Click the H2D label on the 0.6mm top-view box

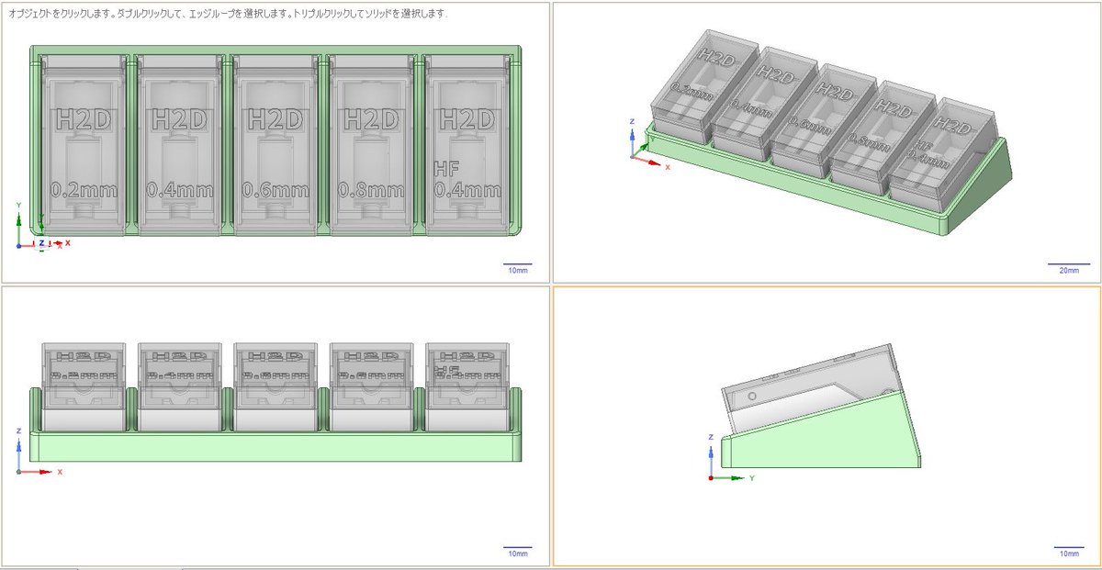(x=277, y=120)
